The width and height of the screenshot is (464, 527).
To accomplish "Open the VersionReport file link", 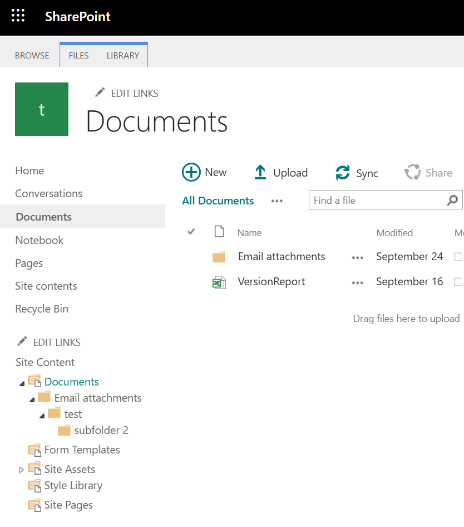I will tap(272, 281).
